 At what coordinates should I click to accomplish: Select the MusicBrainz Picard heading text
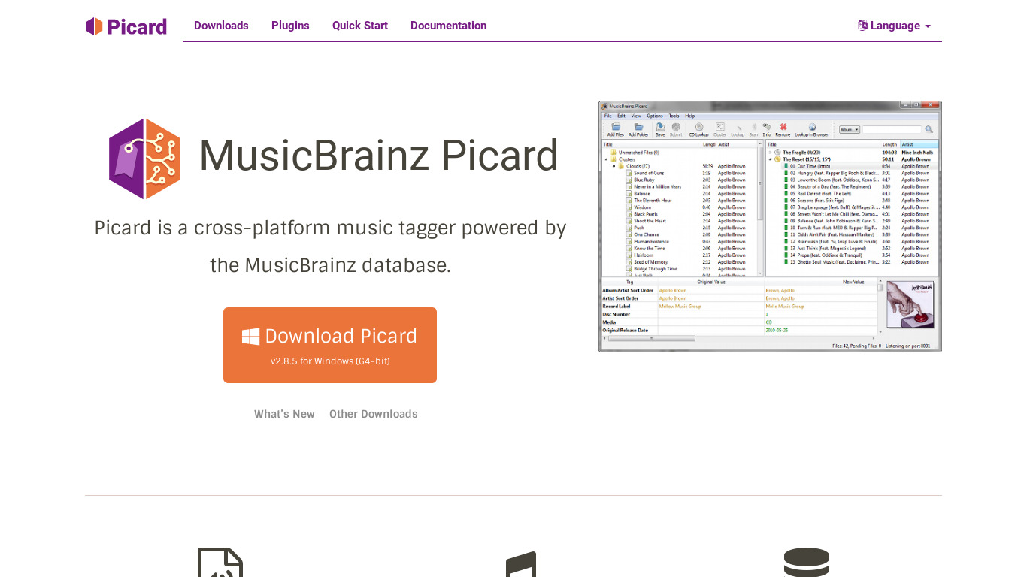click(x=378, y=156)
